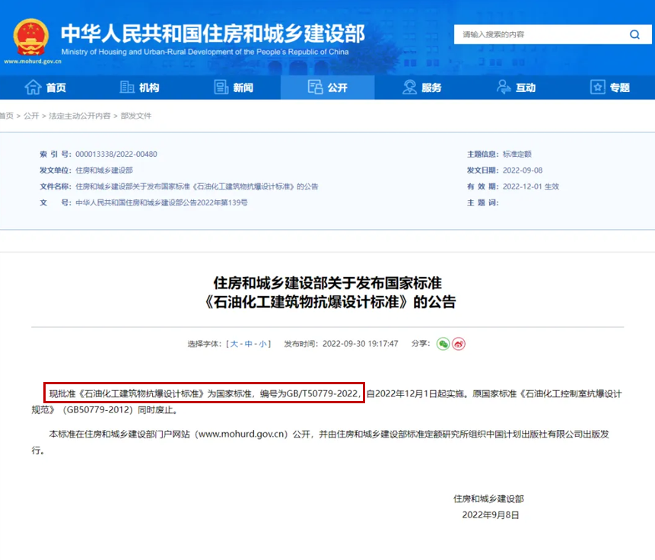Open the 机构 navigation item
This screenshot has height=560, width=655.
(x=139, y=87)
